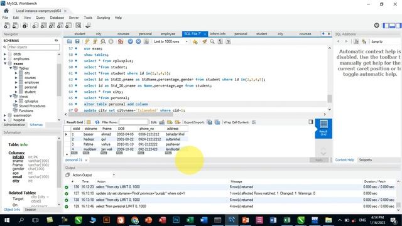Open the Query menu
Viewport: 402px width, 226px height.
[40, 18]
